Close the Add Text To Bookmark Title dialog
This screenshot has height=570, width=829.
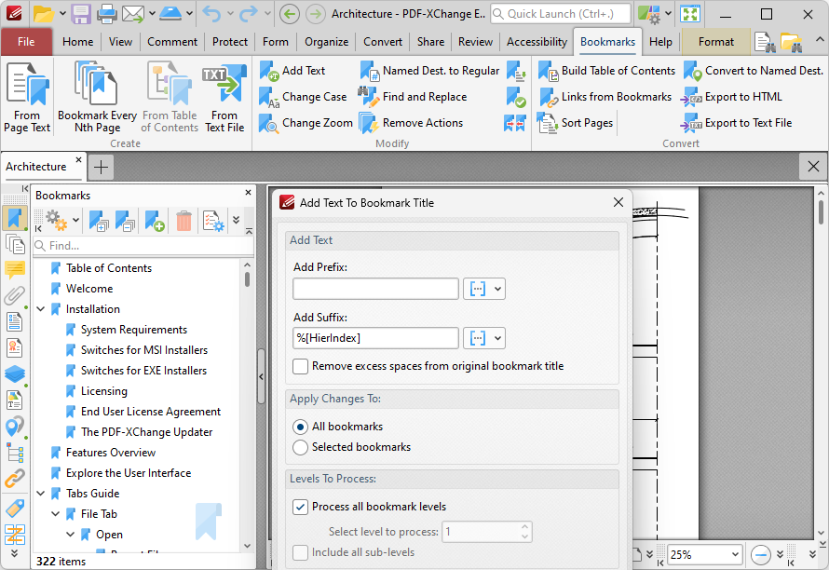[x=618, y=202]
